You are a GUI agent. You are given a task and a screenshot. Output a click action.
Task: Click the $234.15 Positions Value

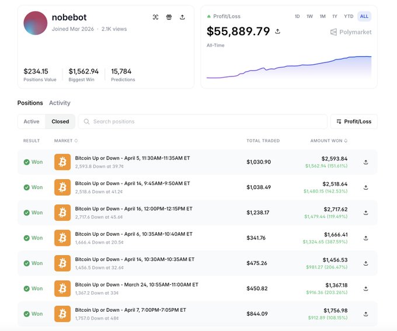(x=36, y=71)
